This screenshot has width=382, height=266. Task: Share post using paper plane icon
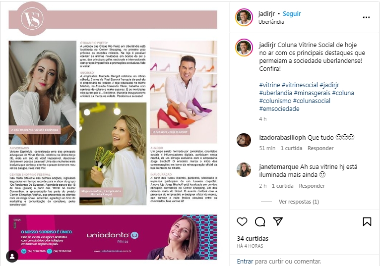(x=278, y=221)
